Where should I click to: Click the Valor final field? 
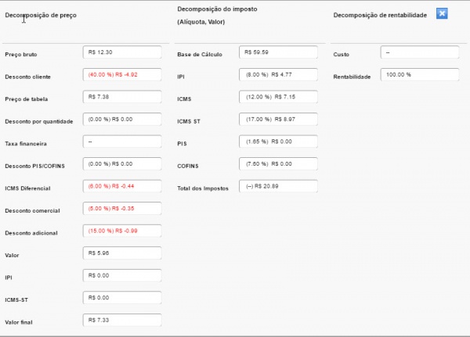click(122, 321)
